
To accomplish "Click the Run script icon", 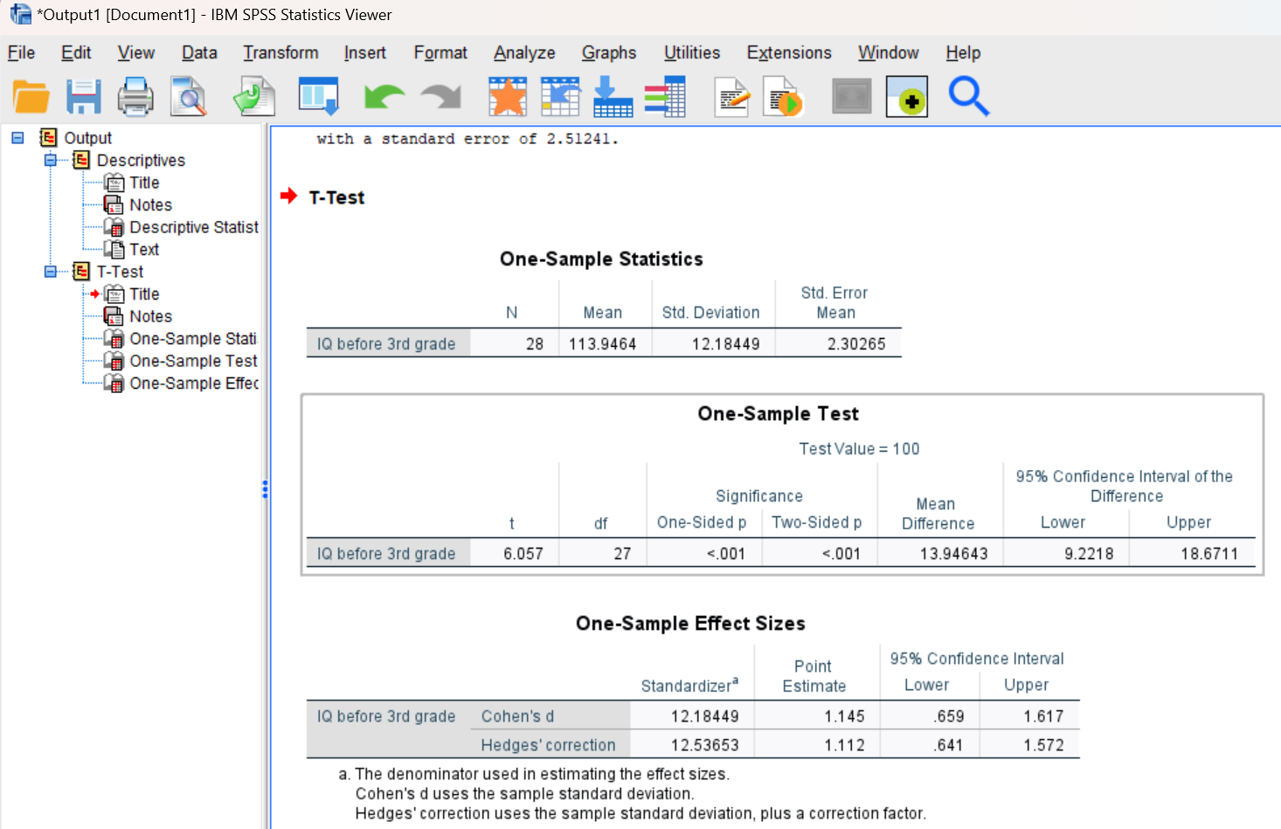I will 783,97.
